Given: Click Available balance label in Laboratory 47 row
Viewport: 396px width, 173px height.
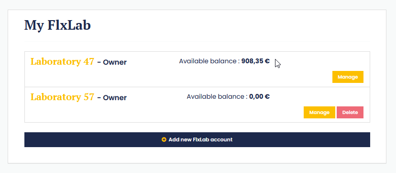Looking at the screenshot, I should [209, 61].
